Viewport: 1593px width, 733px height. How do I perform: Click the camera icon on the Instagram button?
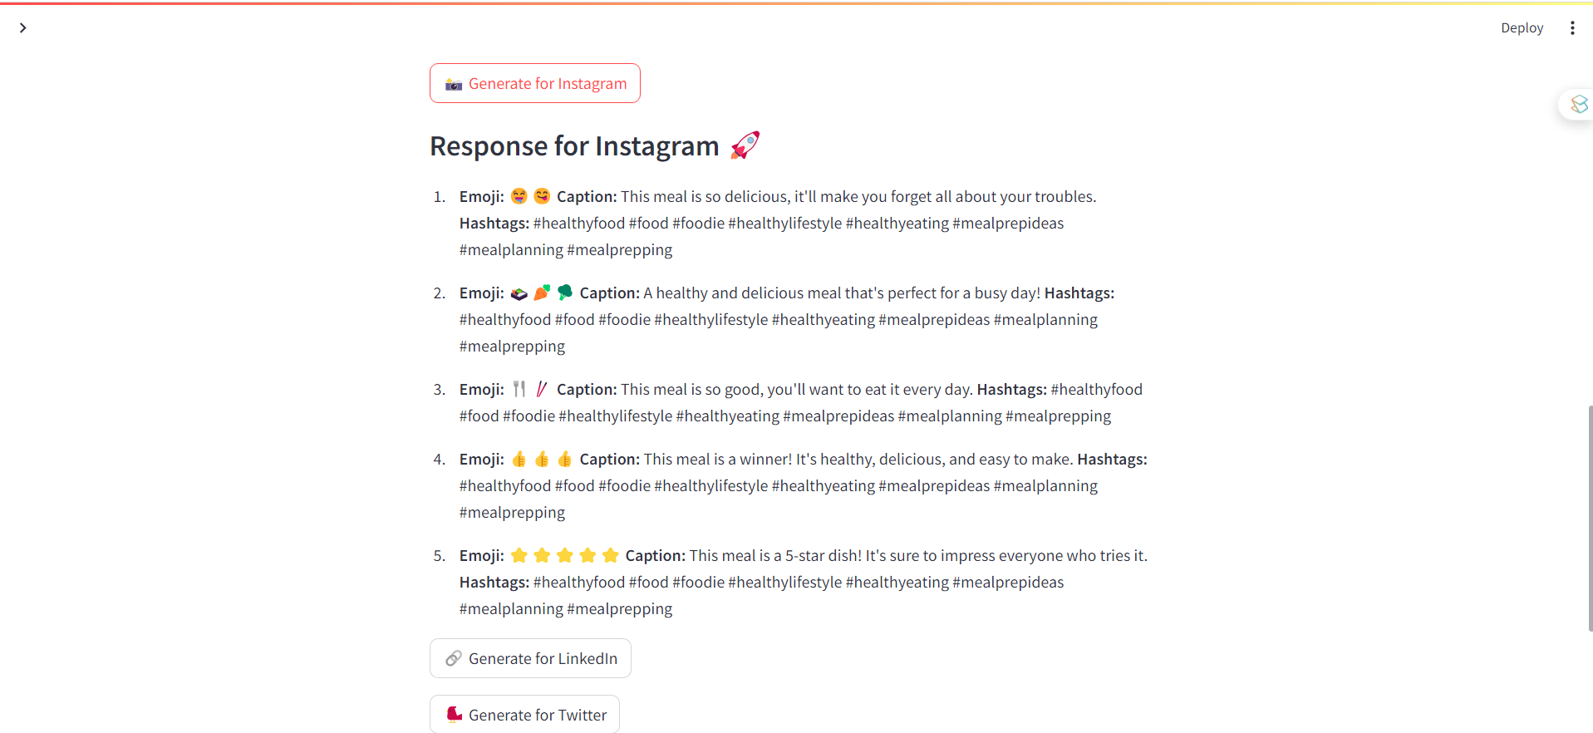click(x=454, y=85)
